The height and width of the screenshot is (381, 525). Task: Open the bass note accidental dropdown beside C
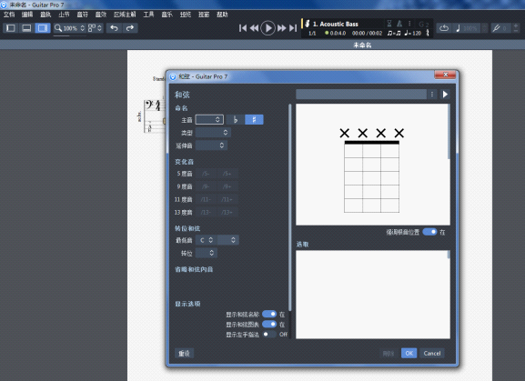click(228, 240)
